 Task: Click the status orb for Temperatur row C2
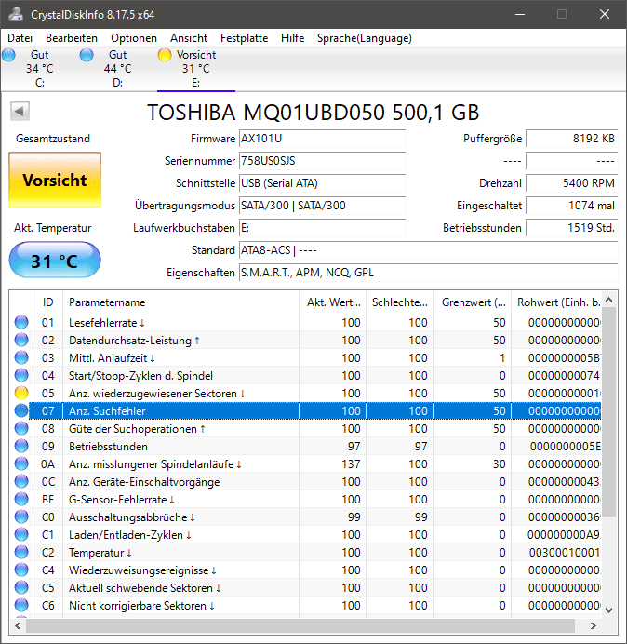(x=21, y=553)
